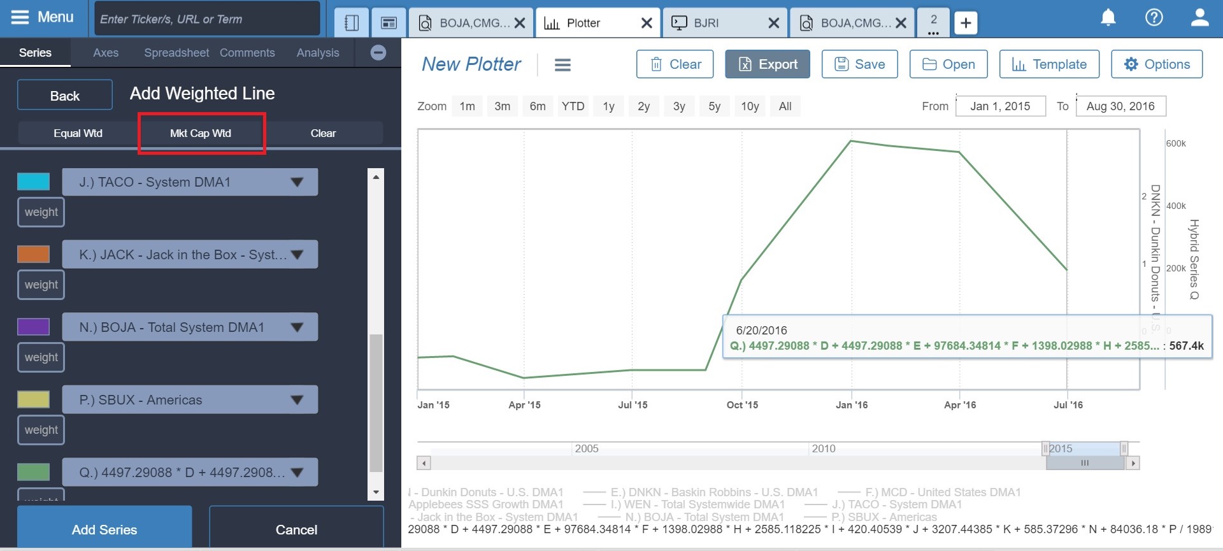1223x551 pixels.
Task: Set zoom to 1m
Action: coord(468,106)
